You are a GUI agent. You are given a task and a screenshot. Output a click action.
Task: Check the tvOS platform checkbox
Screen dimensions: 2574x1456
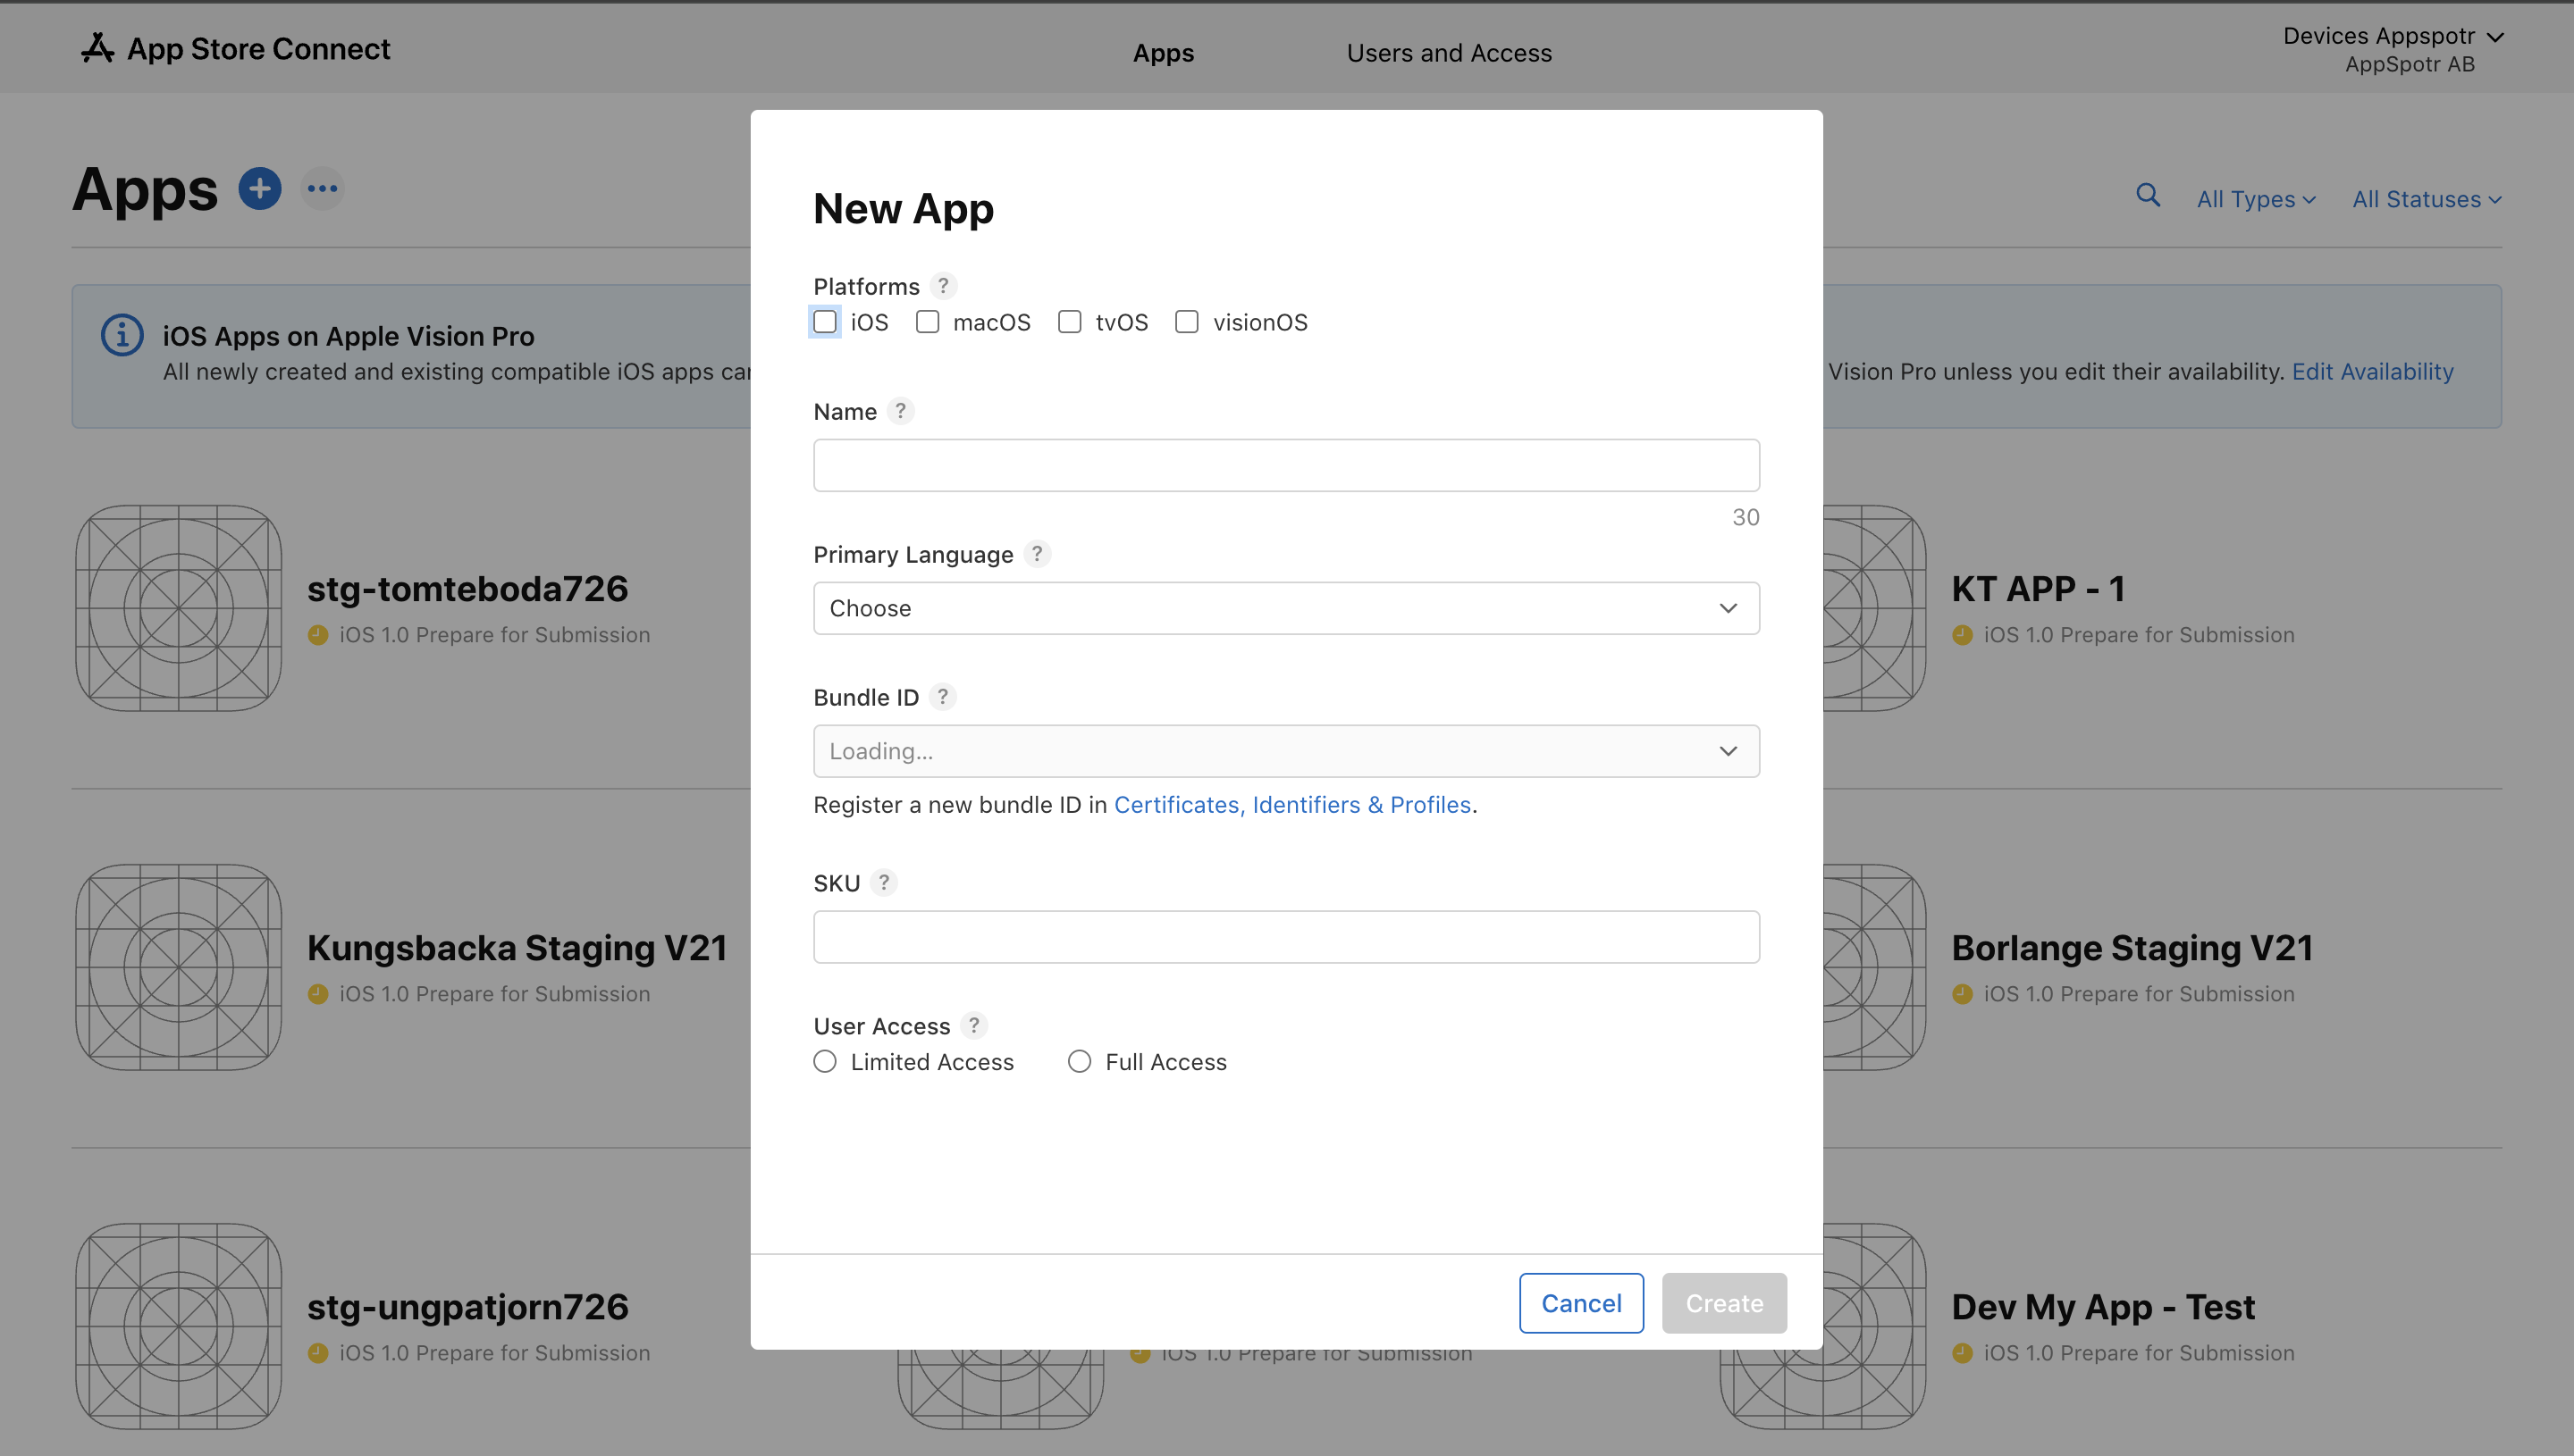[1070, 322]
